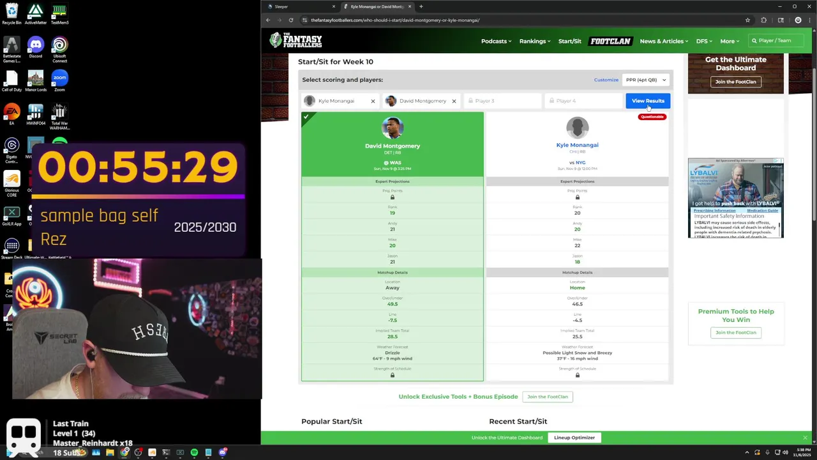
Task: Click the Lineup Optimizer button
Action: pos(574,438)
